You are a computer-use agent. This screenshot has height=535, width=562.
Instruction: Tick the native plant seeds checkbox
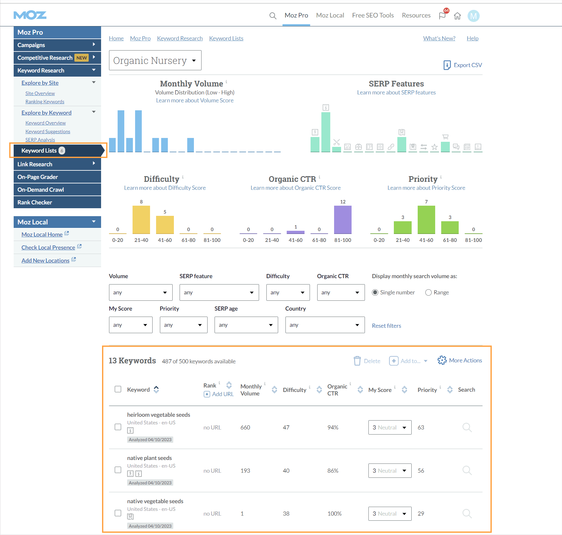[x=118, y=470]
